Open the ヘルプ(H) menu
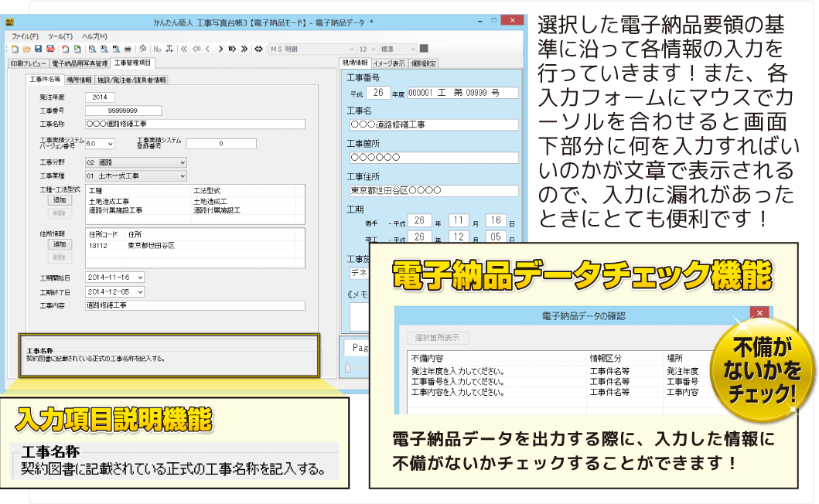819x504 pixels. [x=94, y=36]
